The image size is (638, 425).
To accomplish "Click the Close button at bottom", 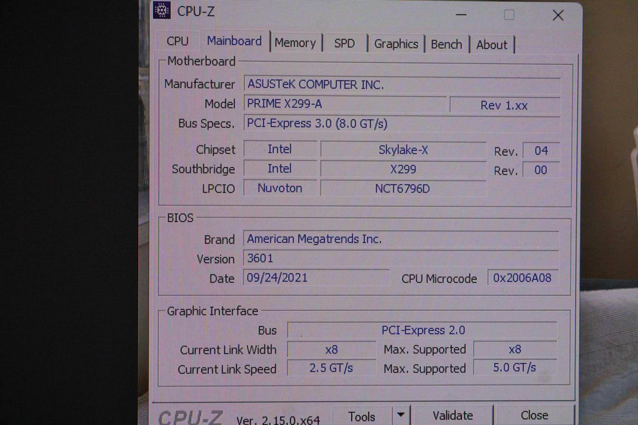I will point(534,415).
